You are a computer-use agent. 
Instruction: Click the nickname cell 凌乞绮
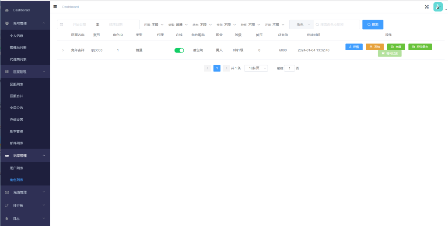click(198, 50)
